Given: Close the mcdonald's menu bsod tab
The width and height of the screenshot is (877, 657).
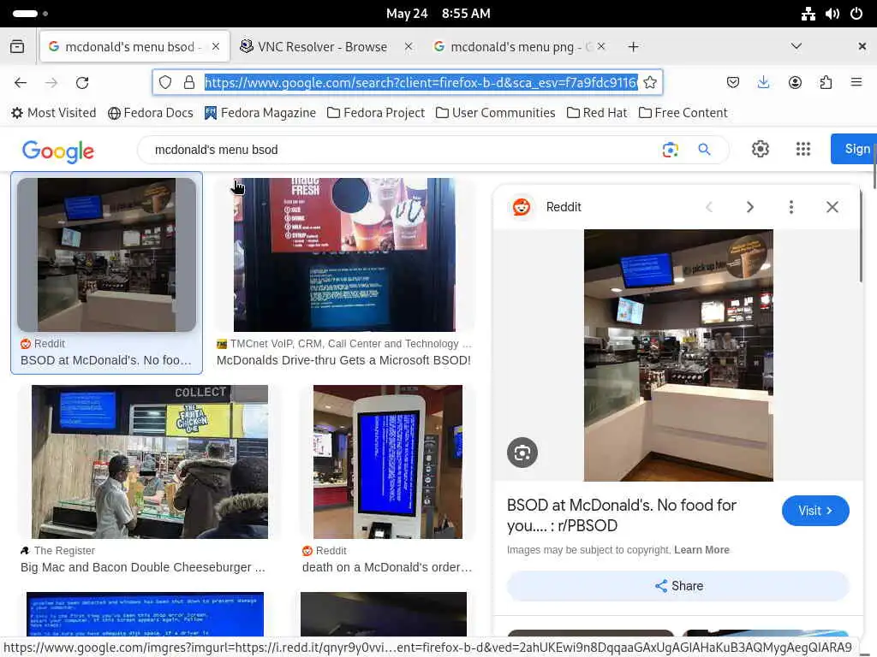Looking at the screenshot, I should pos(216,47).
